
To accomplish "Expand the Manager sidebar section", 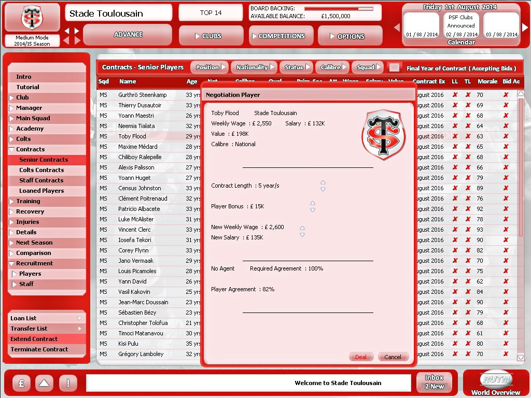I will (x=12, y=108).
